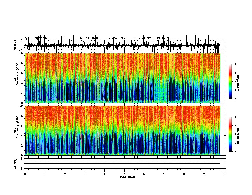Click the ch.1 voltage waveform trace
This screenshot has width=252, height=195.
click(122, 46)
